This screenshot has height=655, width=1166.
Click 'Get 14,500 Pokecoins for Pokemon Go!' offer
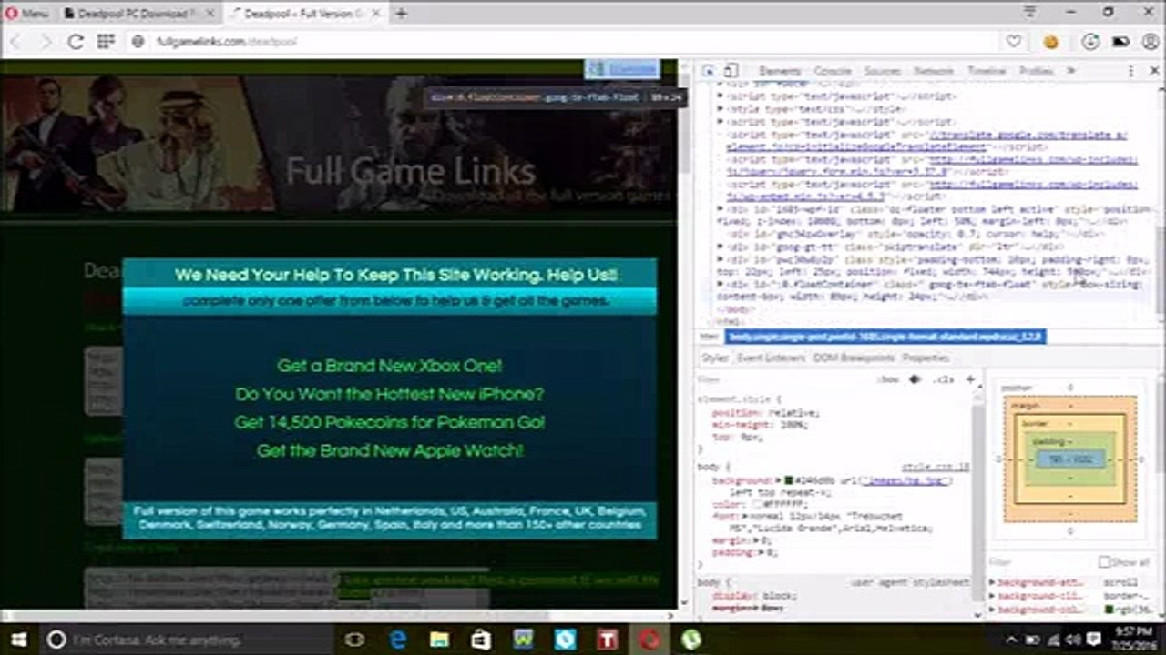click(x=389, y=422)
